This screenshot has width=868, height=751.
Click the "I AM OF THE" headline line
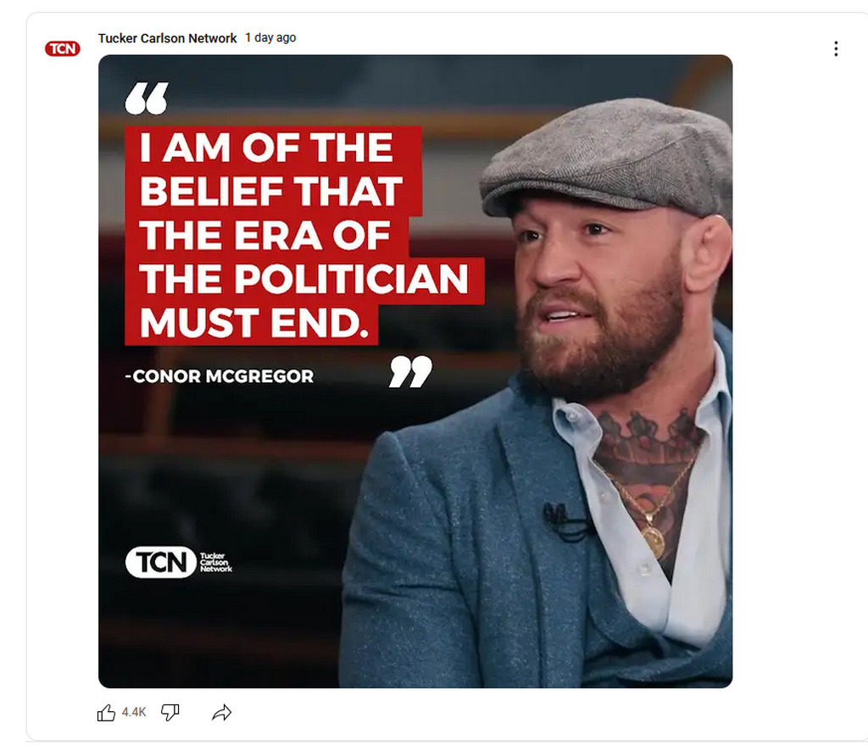(x=266, y=148)
